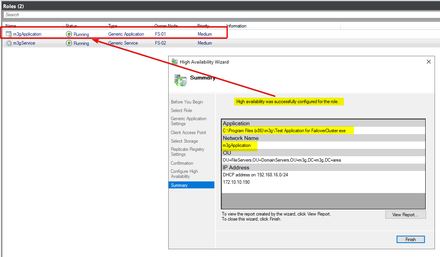Image resolution: width=440 pixels, height=257 pixels.
Task: Click the Generic Application Settings step
Action: (x=188, y=121)
